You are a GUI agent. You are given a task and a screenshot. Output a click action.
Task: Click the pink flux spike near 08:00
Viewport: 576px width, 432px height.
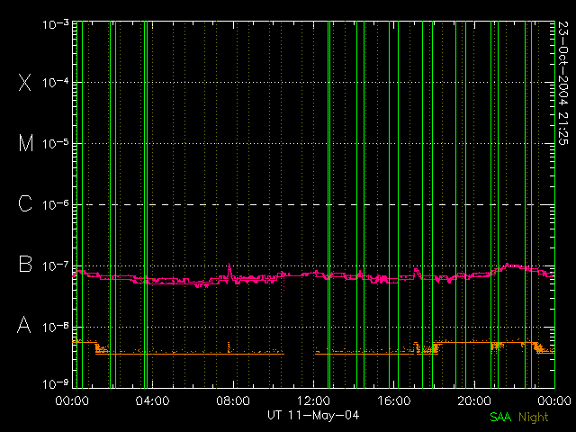[x=229, y=272]
